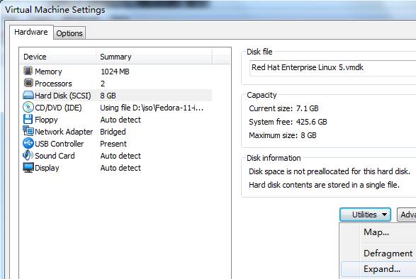Switch to the Options tab
416x279 pixels.
(69, 33)
